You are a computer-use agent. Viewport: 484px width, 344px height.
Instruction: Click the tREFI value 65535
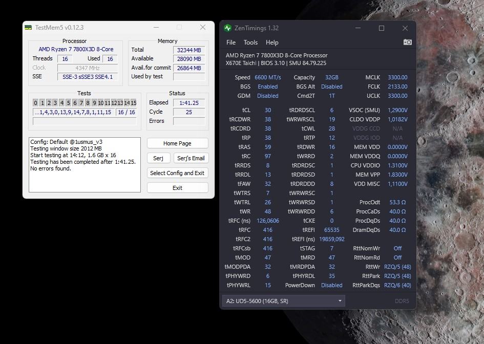tap(331, 230)
